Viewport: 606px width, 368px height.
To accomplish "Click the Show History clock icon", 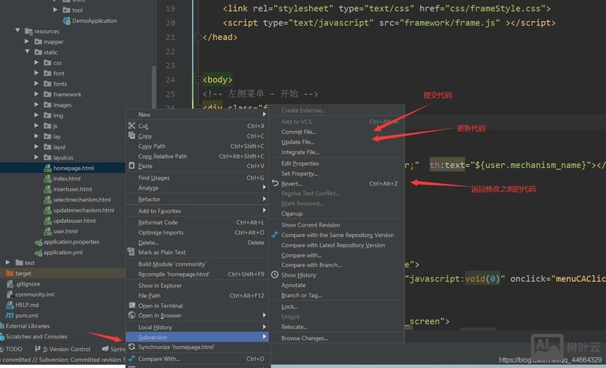I will (275, 275).
